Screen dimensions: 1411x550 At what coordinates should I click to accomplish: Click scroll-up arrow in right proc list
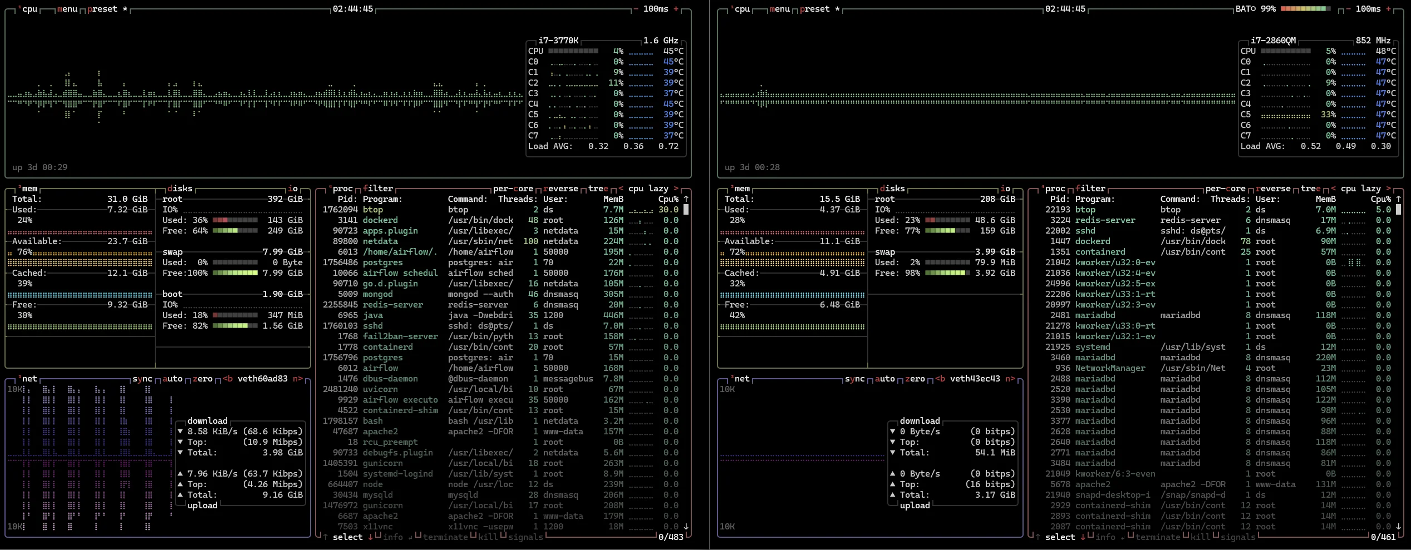tap(1399, 199)
